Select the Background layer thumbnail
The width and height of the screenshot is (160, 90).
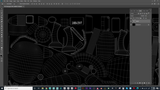134,25
